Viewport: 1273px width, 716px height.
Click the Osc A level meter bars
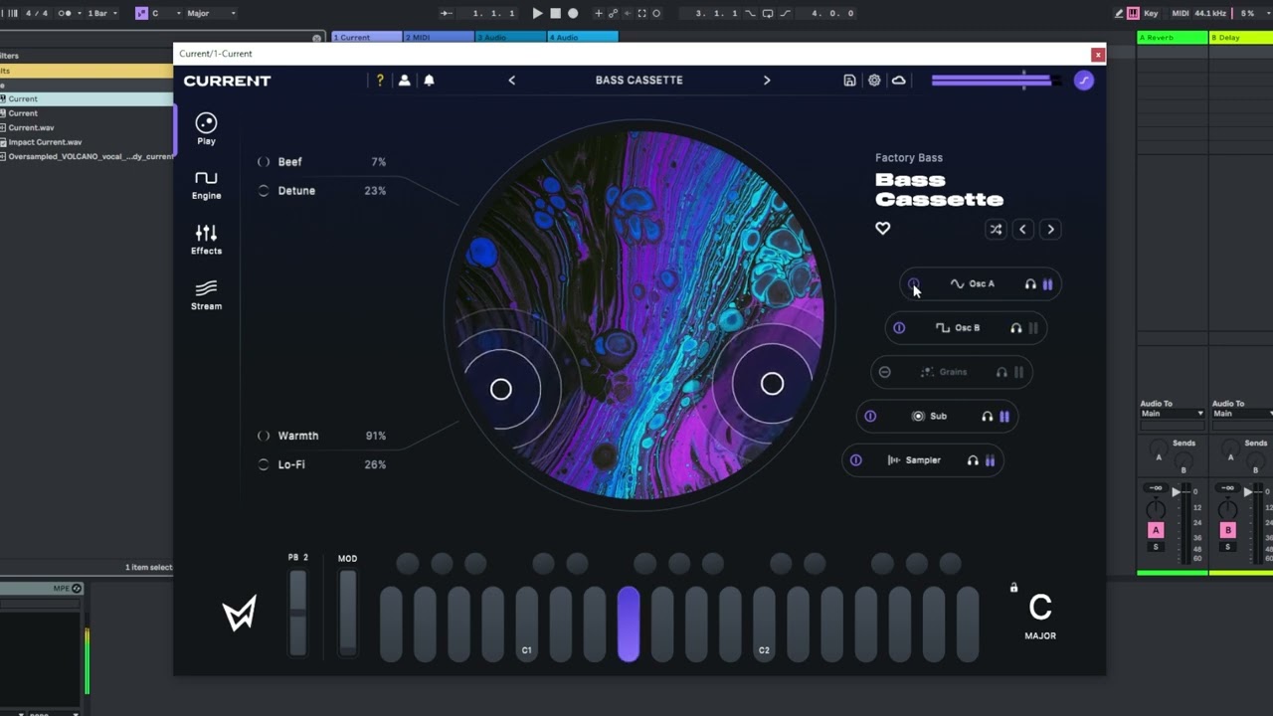(x=1047, y=284)
